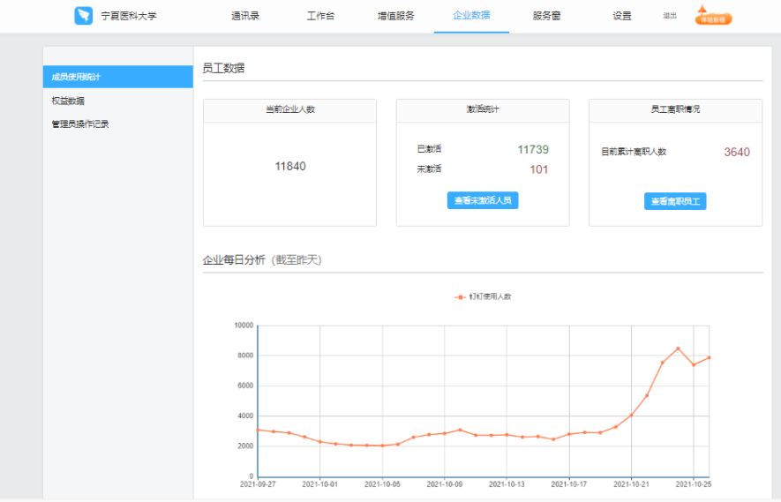The height and width of the screenshot is (502, 781).
Task: Open 管理员操作记录 in the sidebar
Action: [80, 124]
